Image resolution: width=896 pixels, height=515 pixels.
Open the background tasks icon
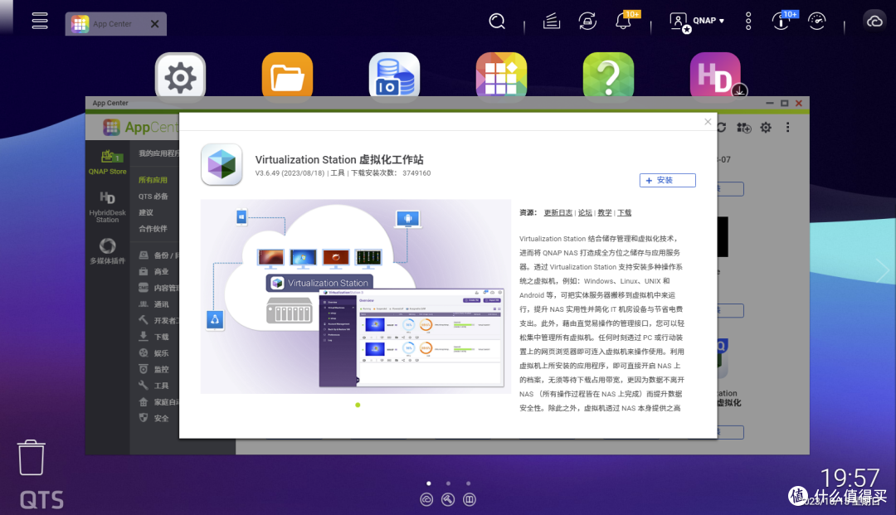coord(552,22)
